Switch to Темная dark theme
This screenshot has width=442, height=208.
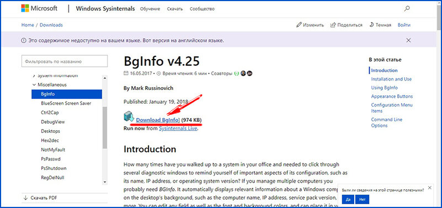tap(380, 25)
